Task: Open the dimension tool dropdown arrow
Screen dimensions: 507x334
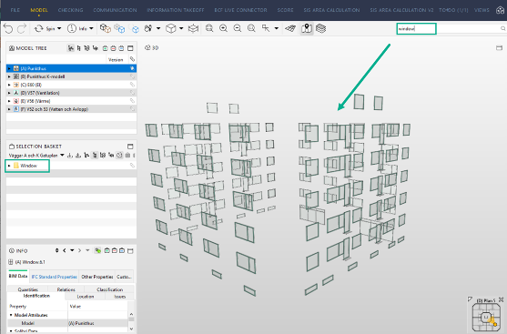Action: (x=277, y=29)
